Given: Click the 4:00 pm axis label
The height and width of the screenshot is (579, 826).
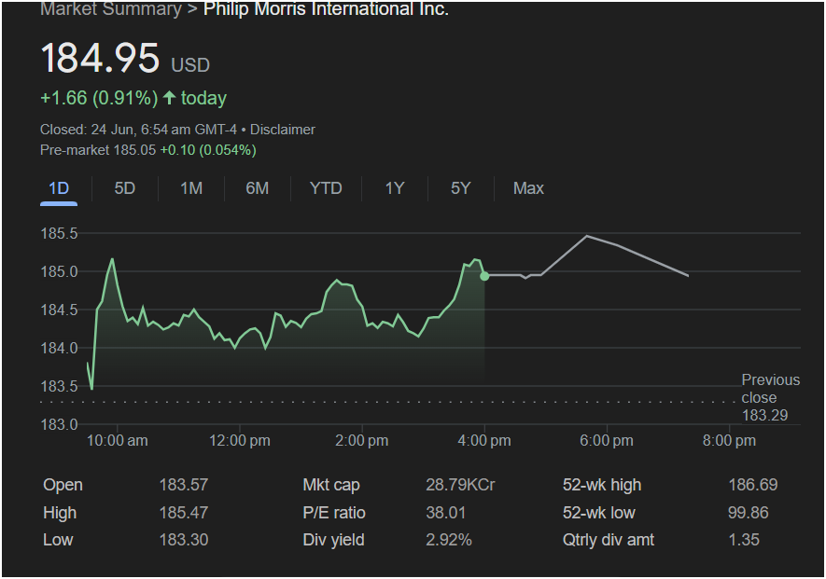Looking at the screenshot, I should pos(484,441).
